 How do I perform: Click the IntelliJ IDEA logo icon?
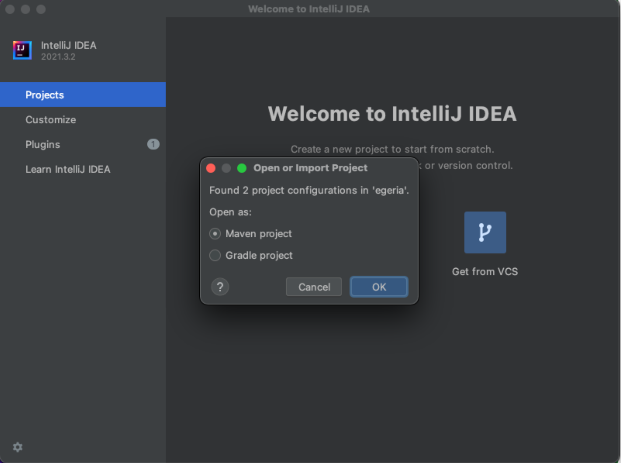(x=22, y=50)
